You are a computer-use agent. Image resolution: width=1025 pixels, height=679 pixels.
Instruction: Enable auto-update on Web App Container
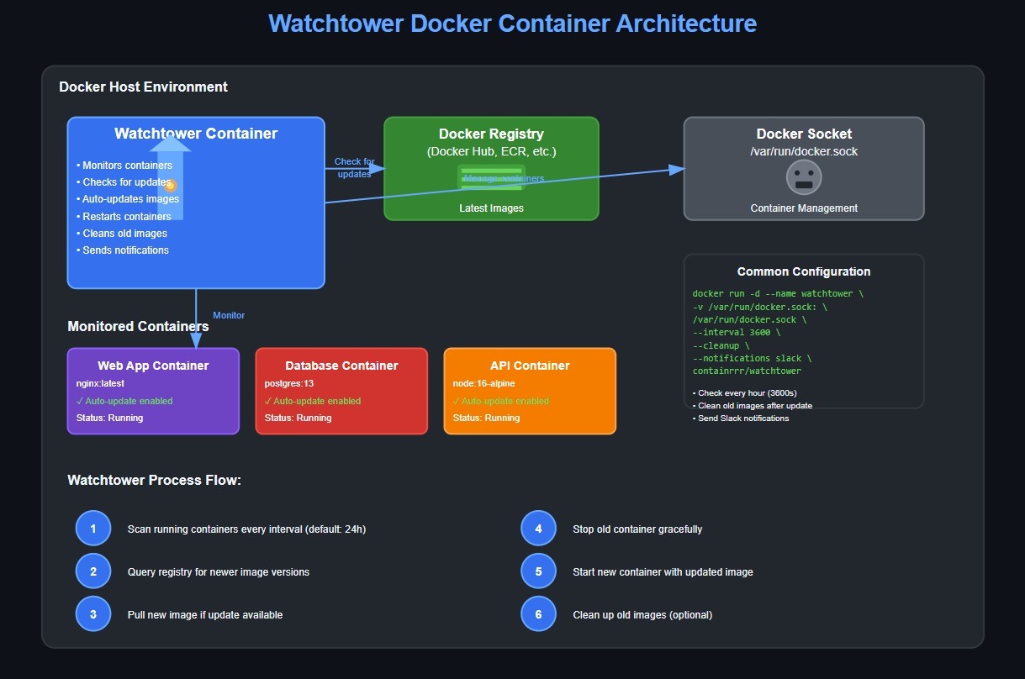[124, 401]
